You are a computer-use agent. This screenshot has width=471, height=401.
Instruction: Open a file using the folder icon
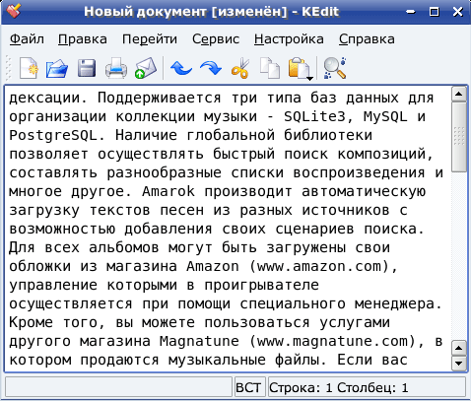tap(57, 68)
